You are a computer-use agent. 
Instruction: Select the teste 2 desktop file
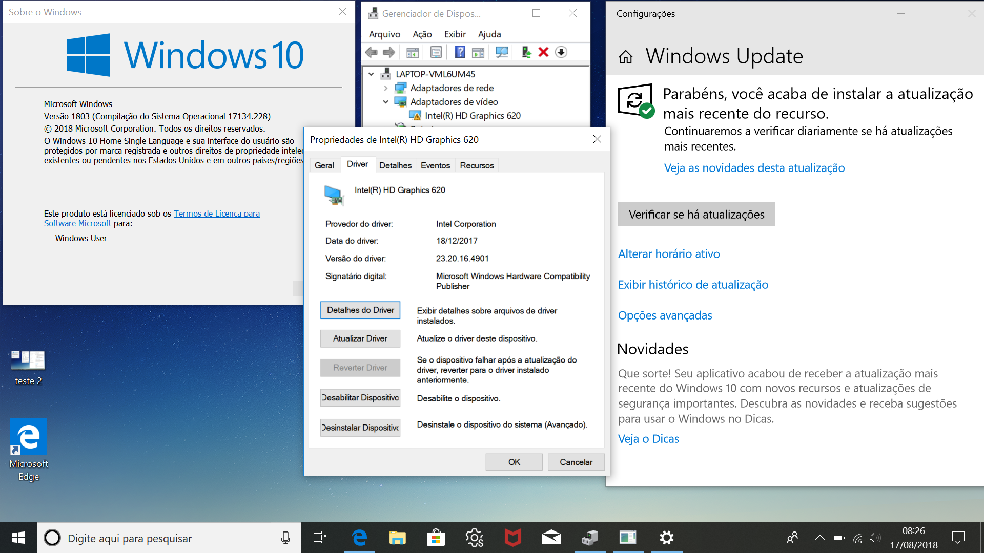[x=28, y=368]
